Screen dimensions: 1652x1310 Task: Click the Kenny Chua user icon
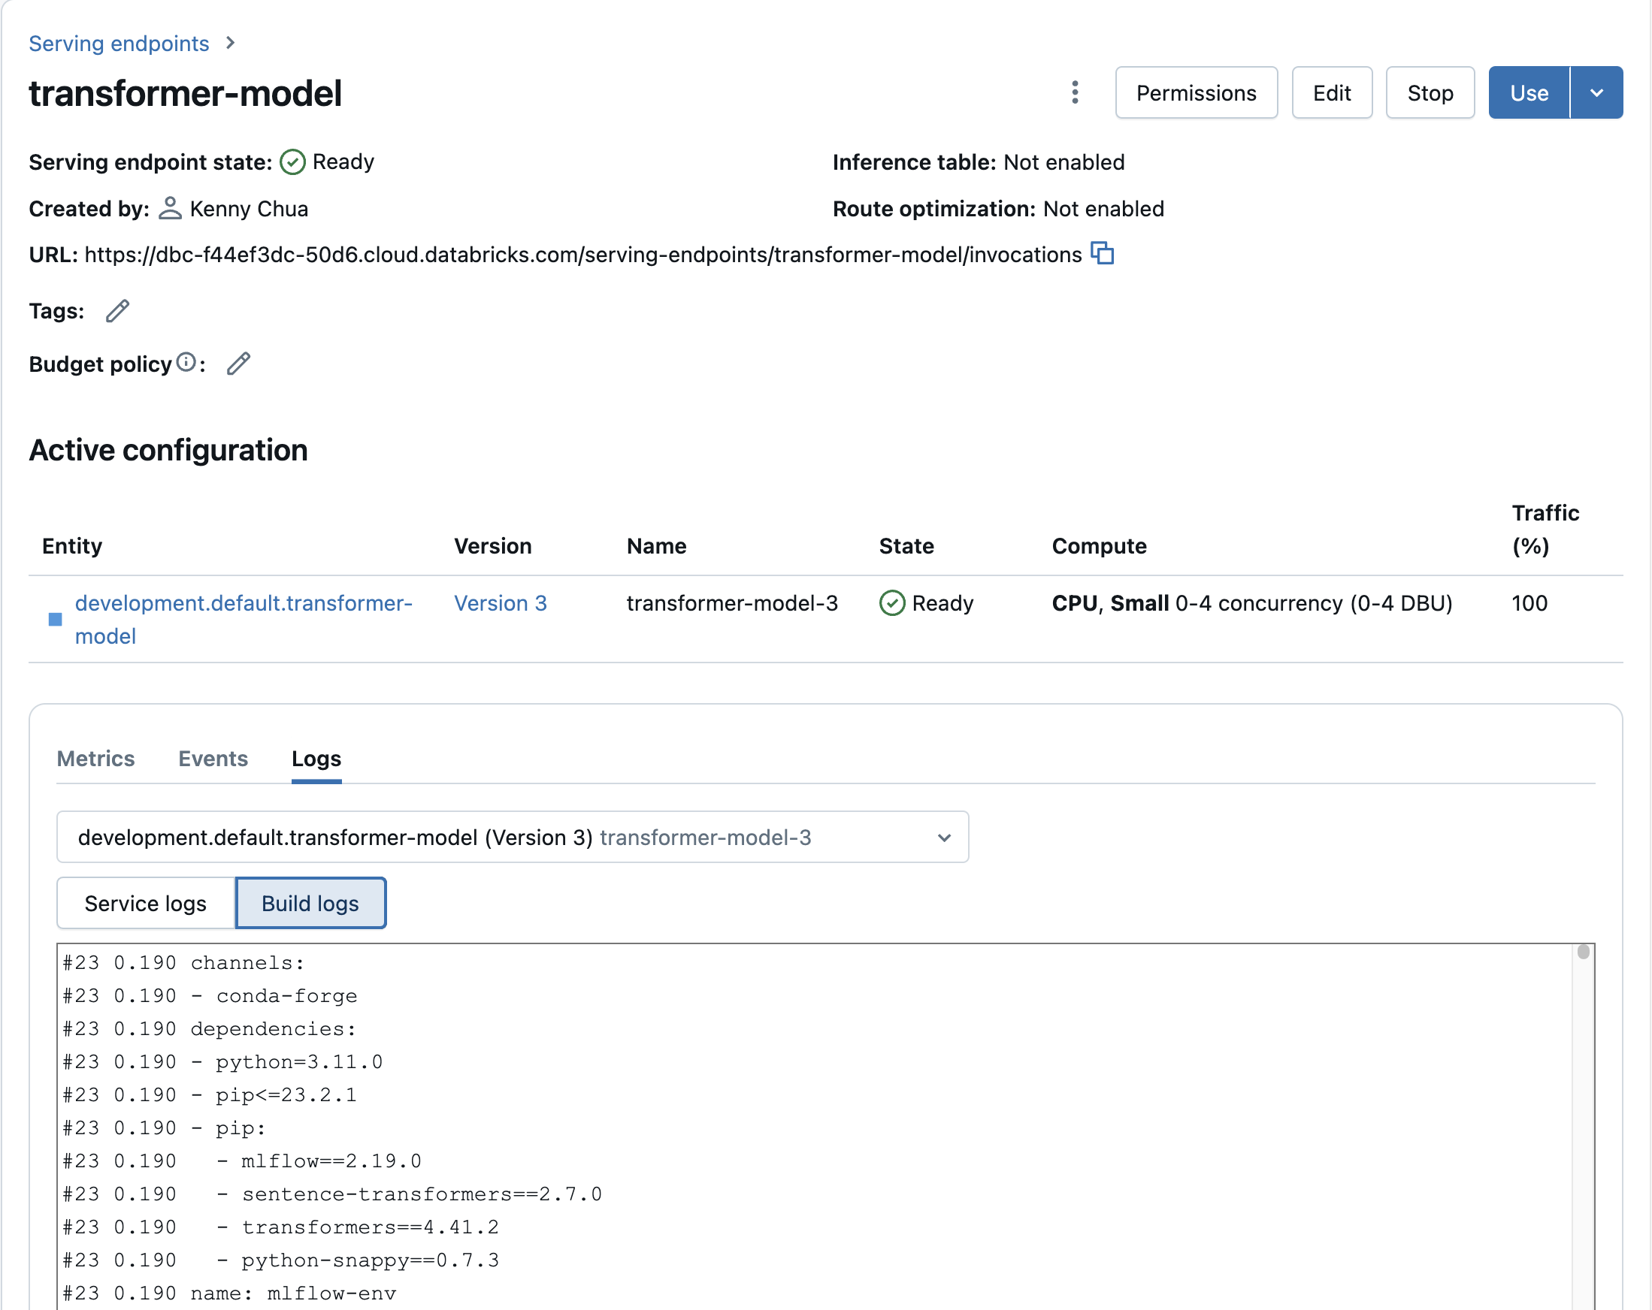click(x=170, y=208)
